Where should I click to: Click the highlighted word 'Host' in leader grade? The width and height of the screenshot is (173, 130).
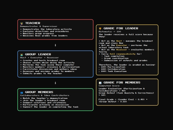[119, 41]
